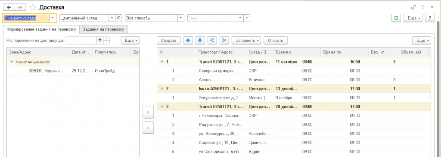
Task: Sort by Получатель column header
Action: pos(112,53)
